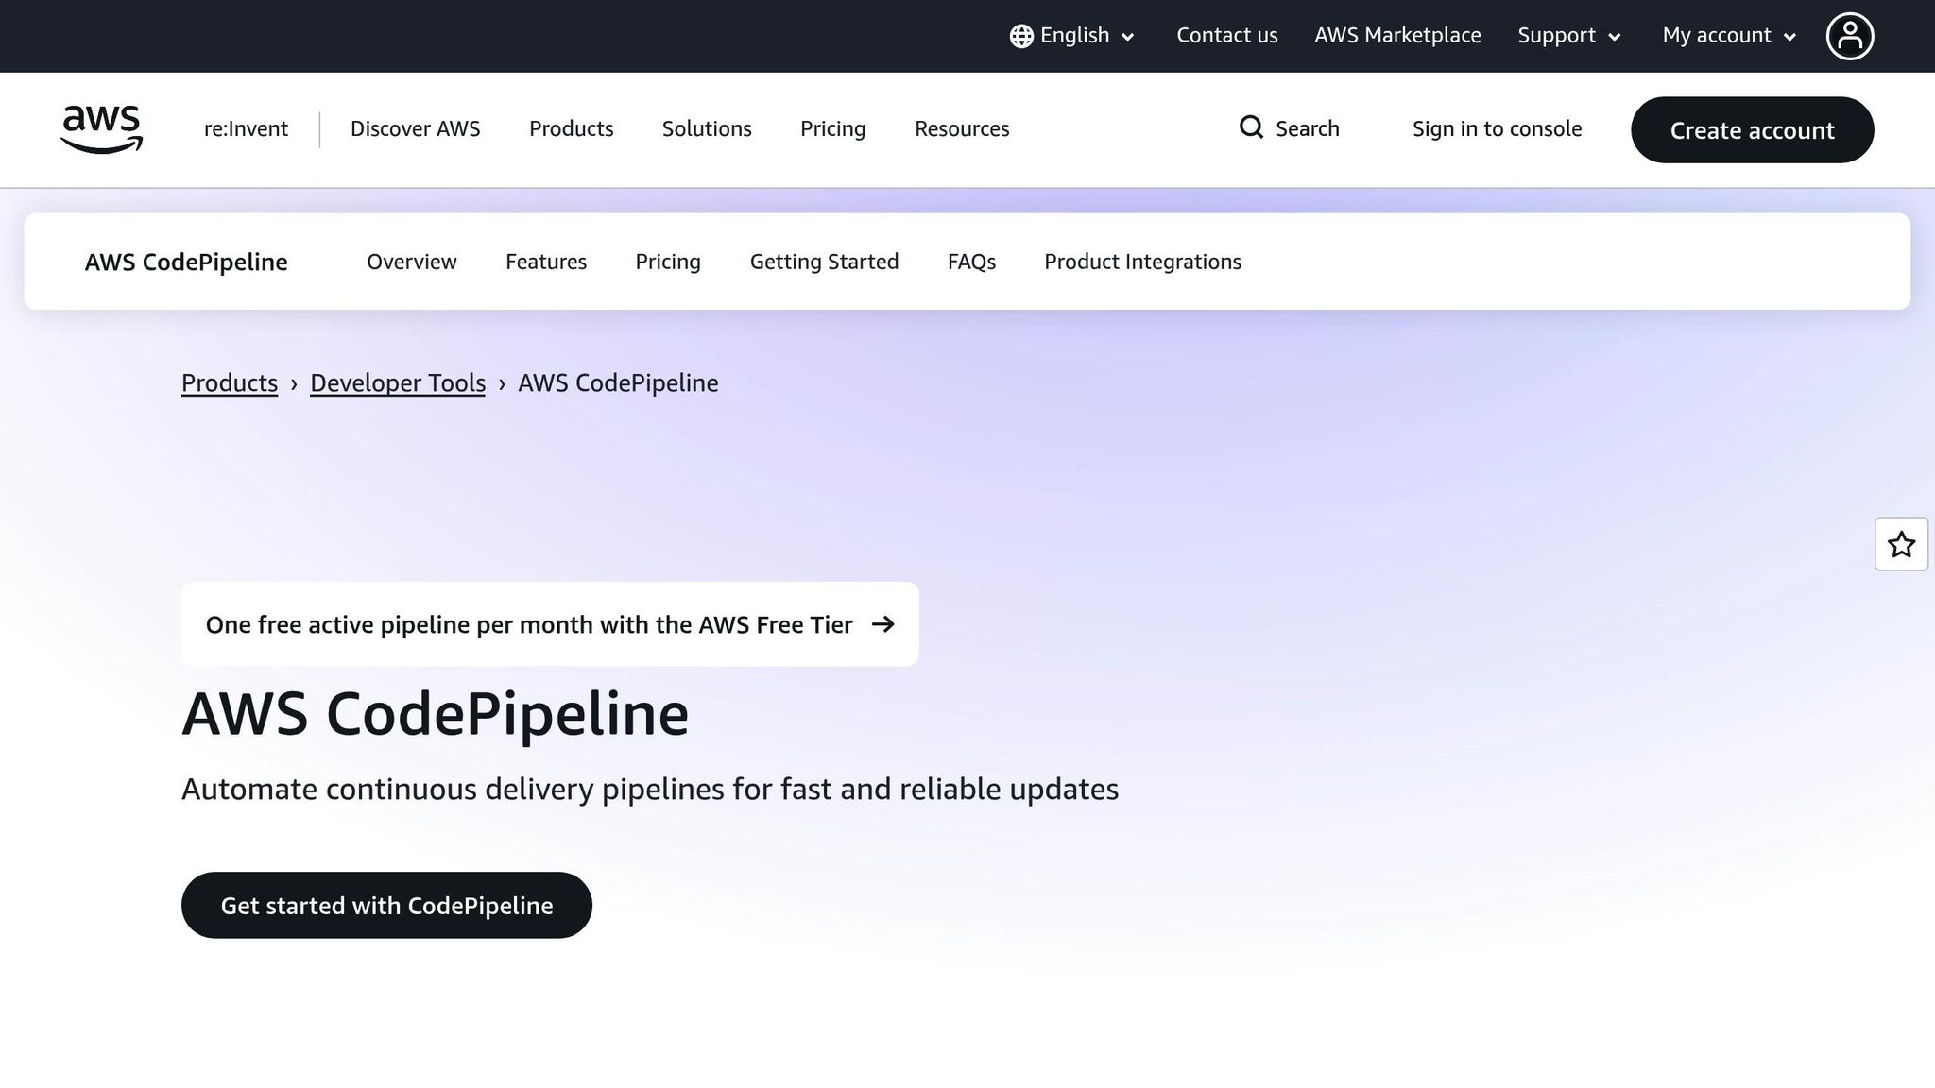Click the AWS logo
The image size is (1935, 1088).
click(100, 129)
